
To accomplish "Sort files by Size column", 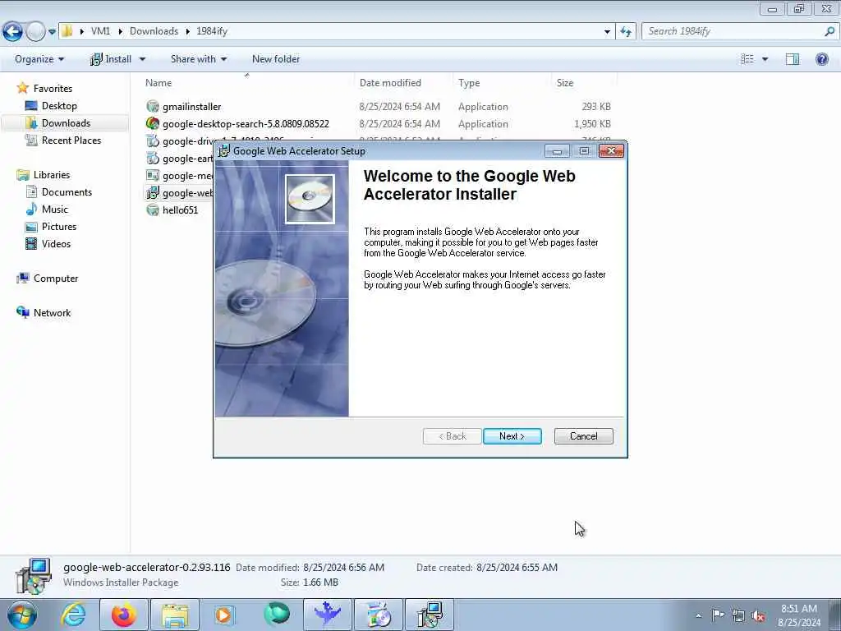I will 565,83.
